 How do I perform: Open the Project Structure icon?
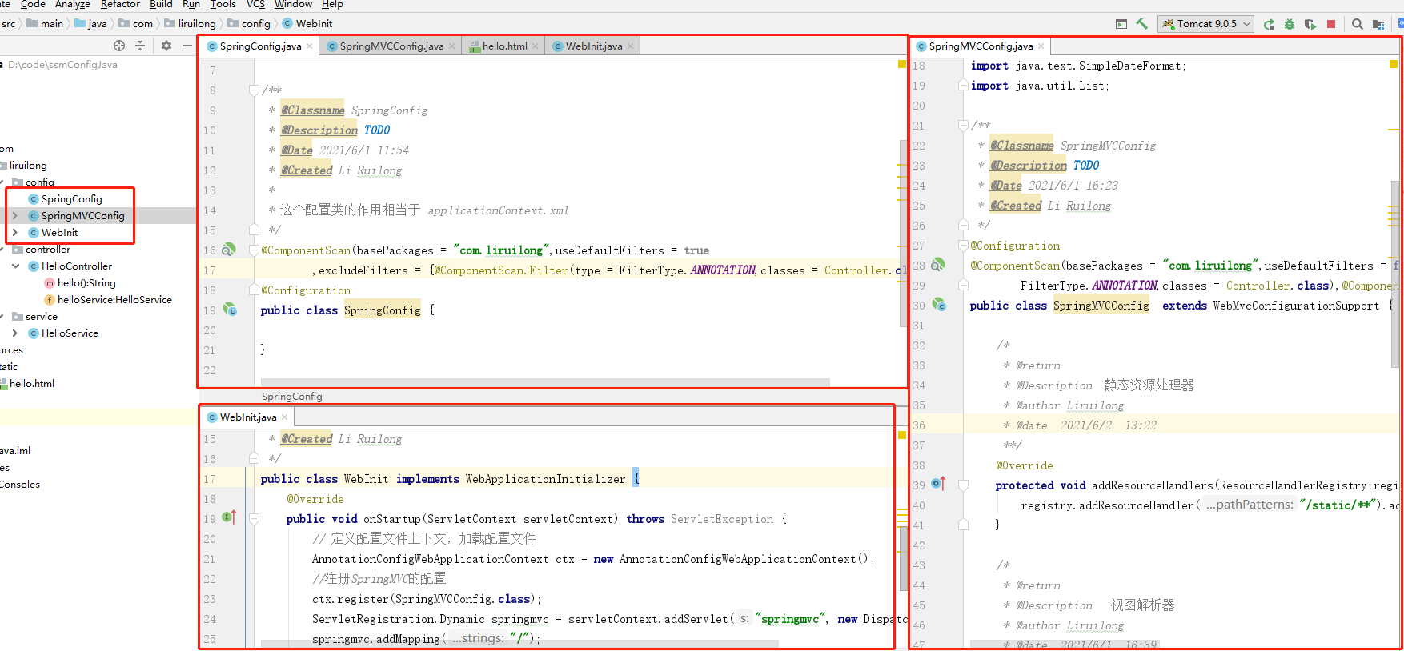[x=1378, y=24]
